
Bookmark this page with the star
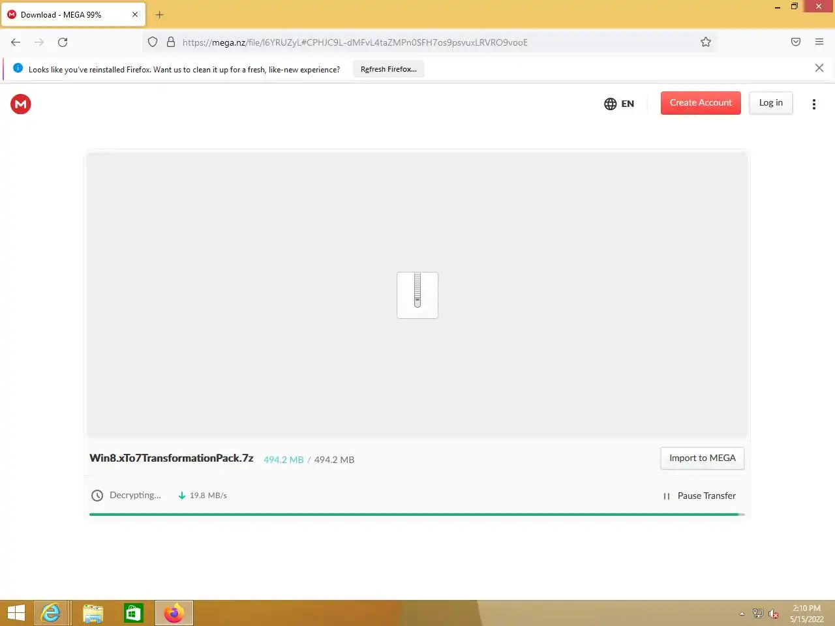[706, 42]
